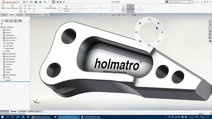The width and height of the screenshot is (212, 119).
Task: Pick the Sketch Text tool
Action: (34, 9)
